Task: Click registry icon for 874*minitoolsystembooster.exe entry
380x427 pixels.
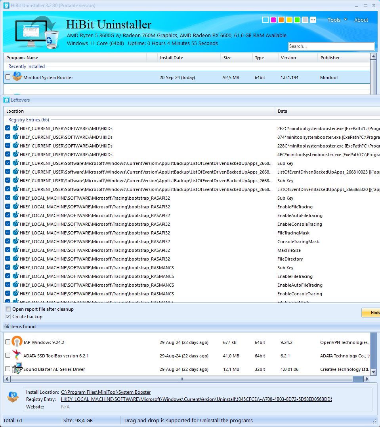Action: pyautogui.click(x=15, y=137)
